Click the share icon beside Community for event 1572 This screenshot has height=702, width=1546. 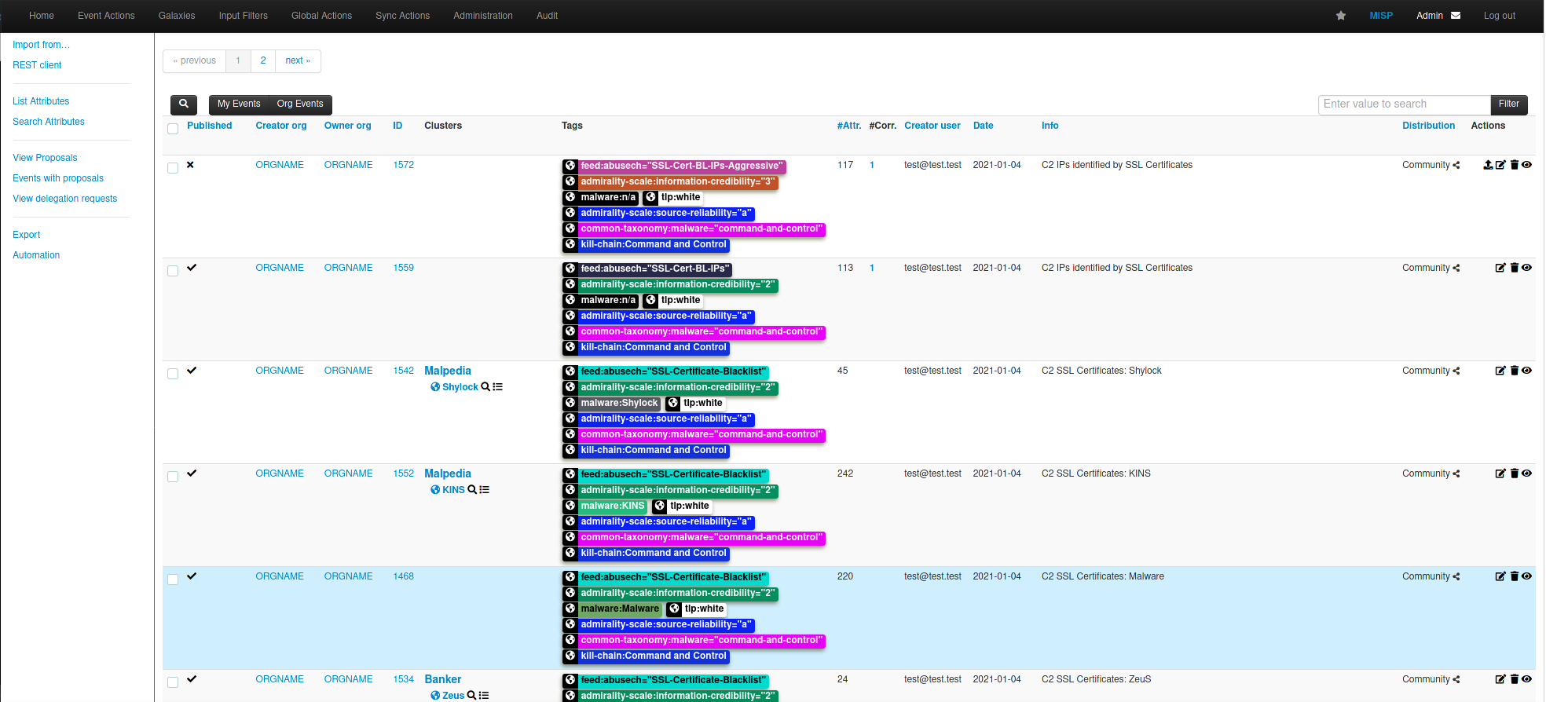[x=1456, y=165]
